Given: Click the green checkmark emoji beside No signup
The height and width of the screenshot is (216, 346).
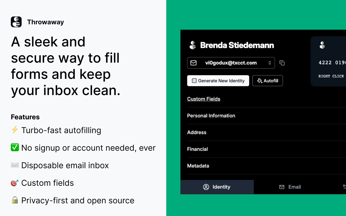Looking at the screenshot, I should coord(15,148).
